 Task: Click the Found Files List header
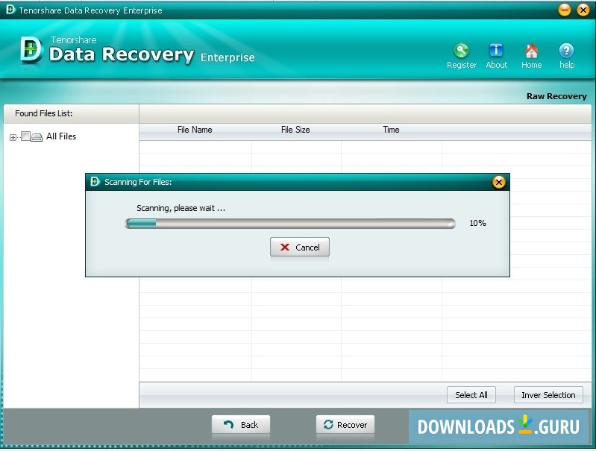tap(44, 113)
